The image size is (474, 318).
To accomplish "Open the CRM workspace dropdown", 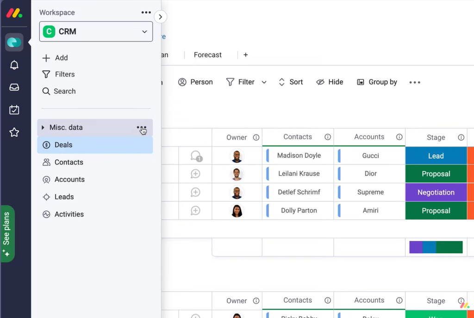I will [96, 31].
